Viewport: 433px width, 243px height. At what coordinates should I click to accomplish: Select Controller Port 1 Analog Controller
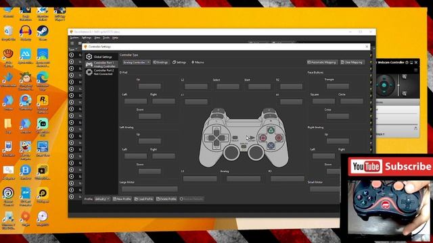click(101, 65)
